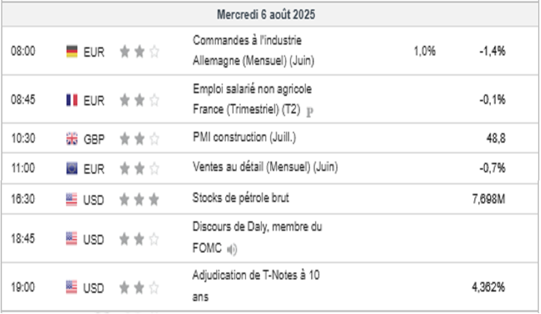Click the US flag for T-Notes auction
The image size is (541, 314).
(72, 287)
